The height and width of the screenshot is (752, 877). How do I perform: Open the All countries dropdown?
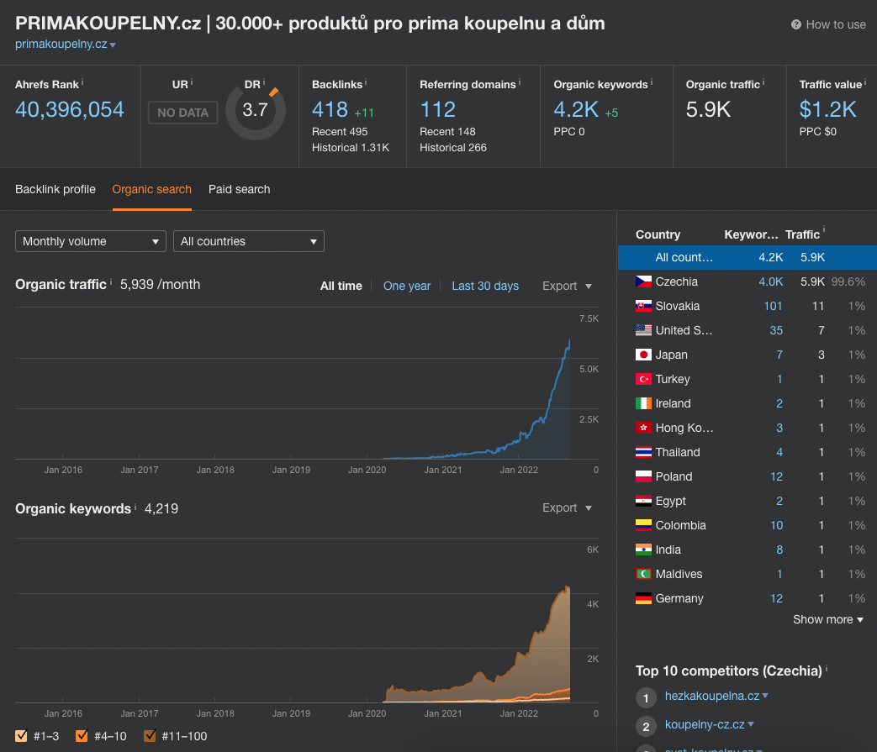point(248,241)
